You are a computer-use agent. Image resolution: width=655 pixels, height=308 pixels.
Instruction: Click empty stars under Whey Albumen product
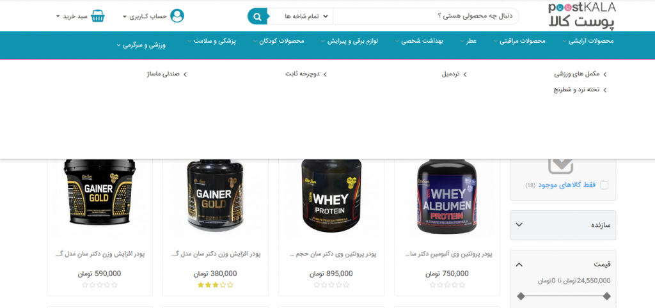(447, 285)
